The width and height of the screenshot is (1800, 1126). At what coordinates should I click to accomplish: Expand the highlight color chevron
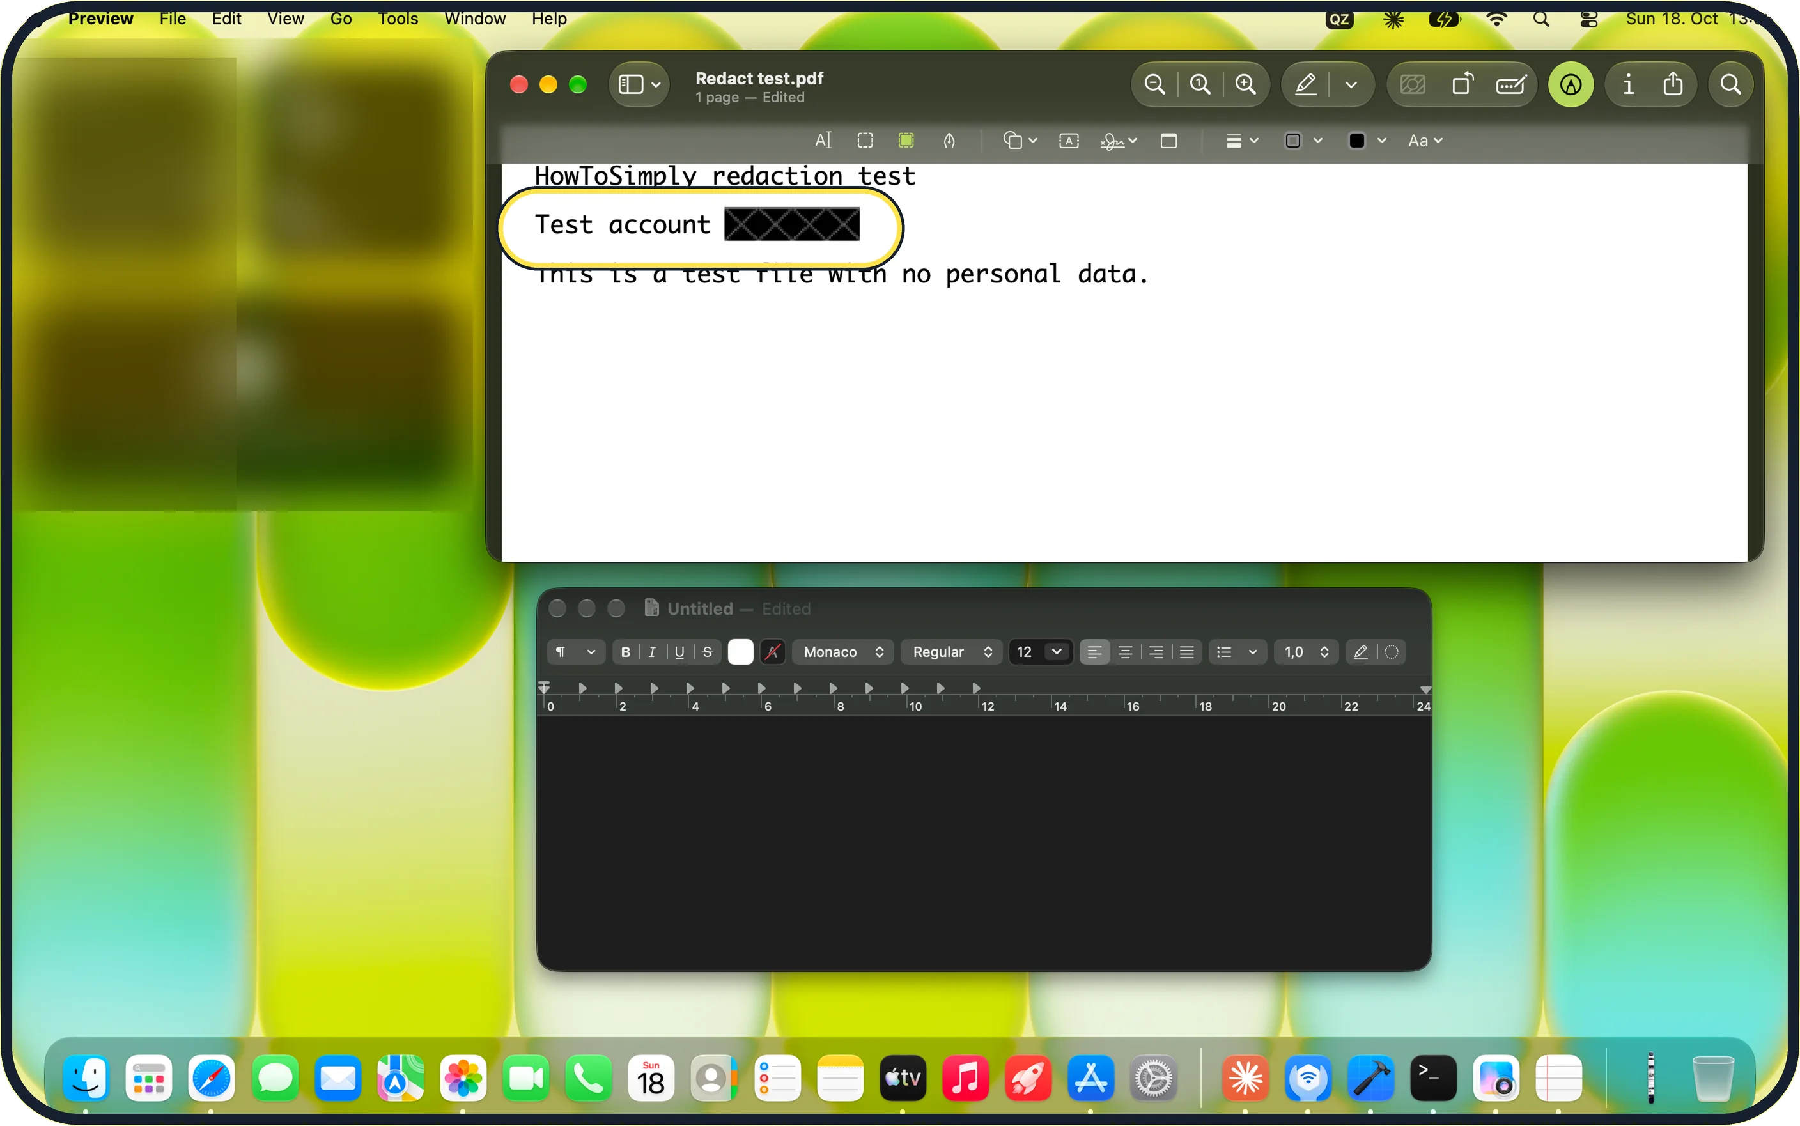pos(1351,85)
